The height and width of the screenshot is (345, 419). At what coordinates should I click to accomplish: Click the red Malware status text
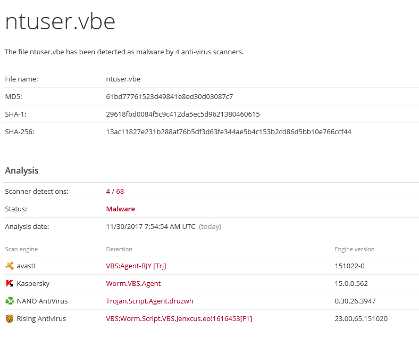[121, 209]
